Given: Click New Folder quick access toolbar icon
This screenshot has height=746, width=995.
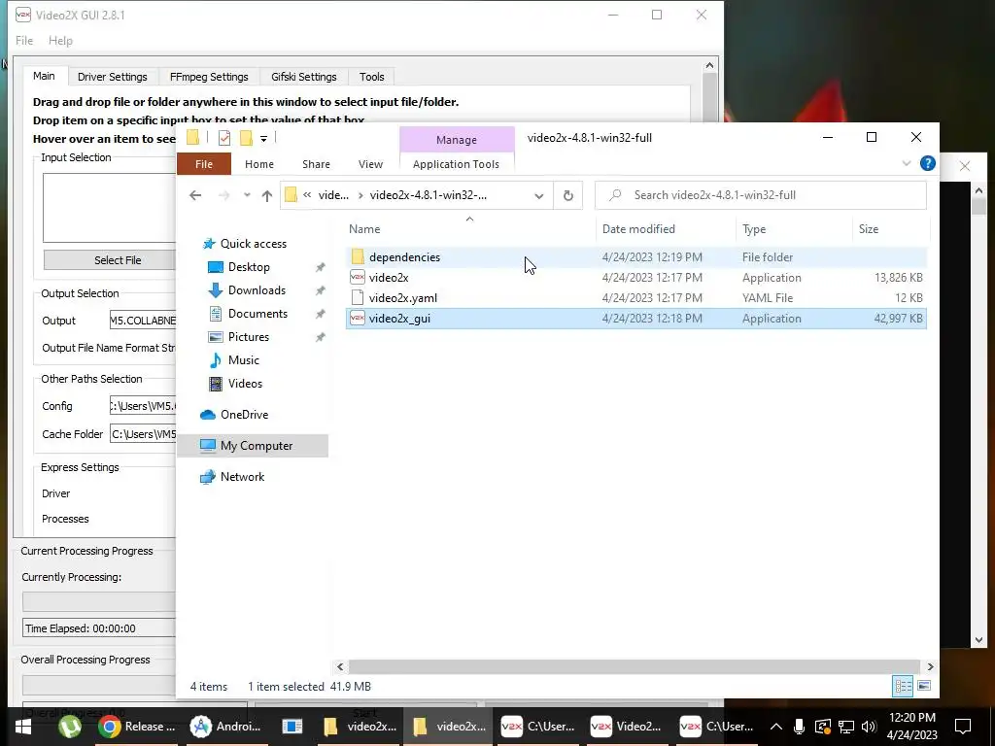Looking at the screenshot, I should 246,138.
